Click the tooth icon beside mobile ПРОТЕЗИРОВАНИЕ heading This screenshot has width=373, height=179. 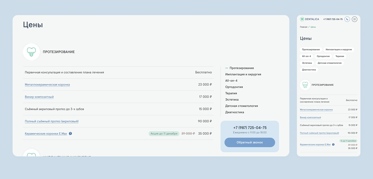tap(305, 85)
